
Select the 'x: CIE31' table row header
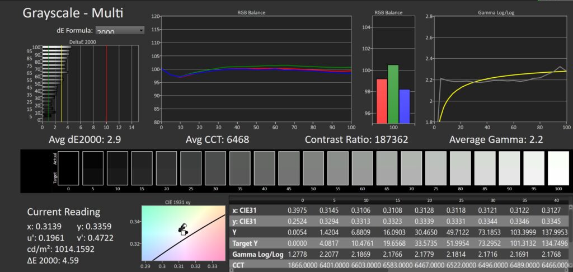(x=246, y=210)
